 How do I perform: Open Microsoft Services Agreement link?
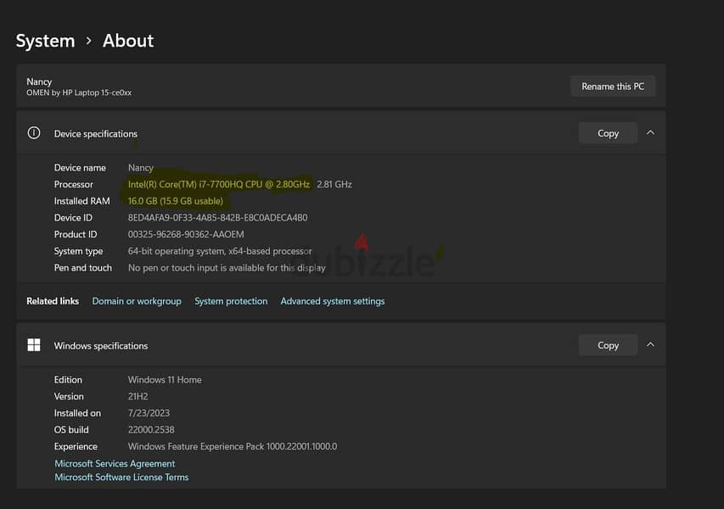(x=115, y=463)
